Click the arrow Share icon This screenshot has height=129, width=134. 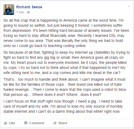[x=55, y=123]
